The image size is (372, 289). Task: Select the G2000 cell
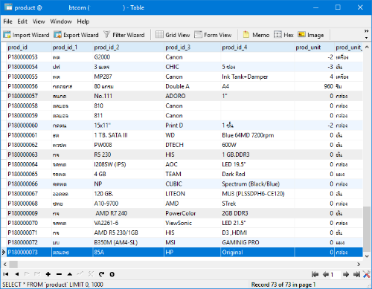[128, 57]
